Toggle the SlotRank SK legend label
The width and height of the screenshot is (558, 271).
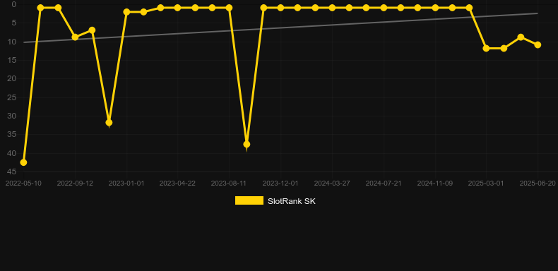click(x=292, y=201)
